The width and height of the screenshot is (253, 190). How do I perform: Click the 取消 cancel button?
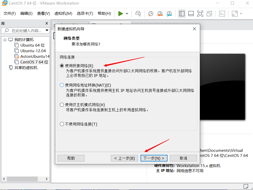coord(184,158)
